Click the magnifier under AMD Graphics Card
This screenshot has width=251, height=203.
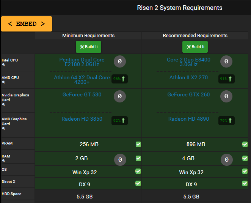[4, 129]
